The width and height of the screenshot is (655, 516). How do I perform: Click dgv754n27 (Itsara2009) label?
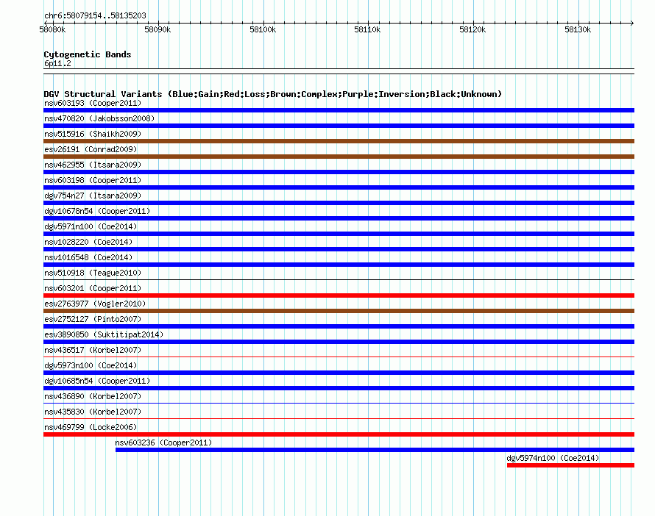[x=93, y=196]
